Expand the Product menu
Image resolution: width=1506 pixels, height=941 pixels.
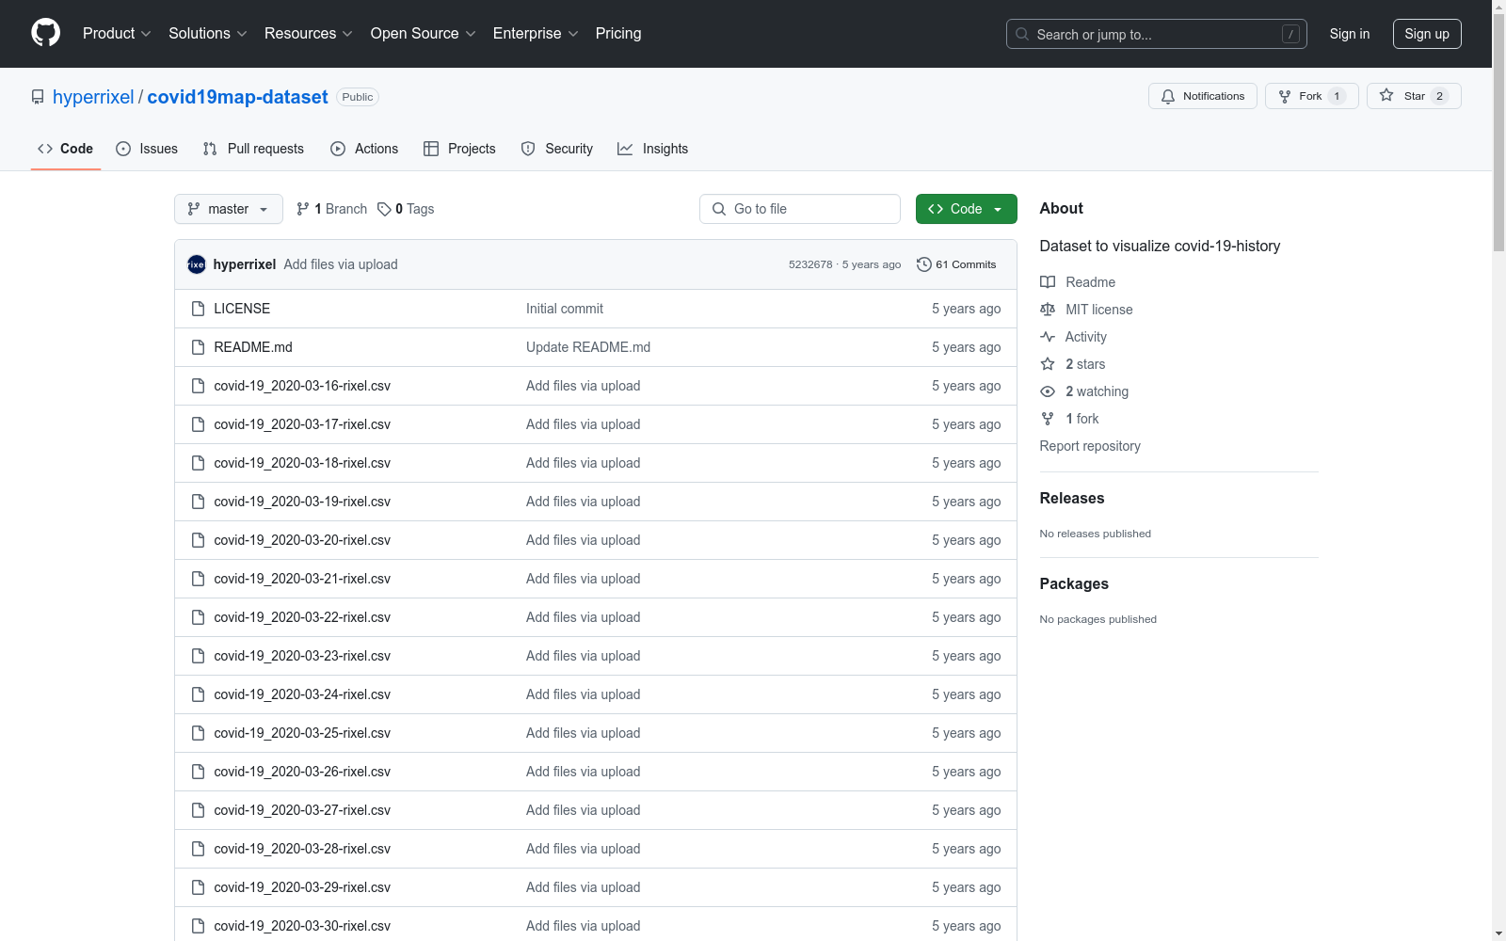click(x=117, y=34)
